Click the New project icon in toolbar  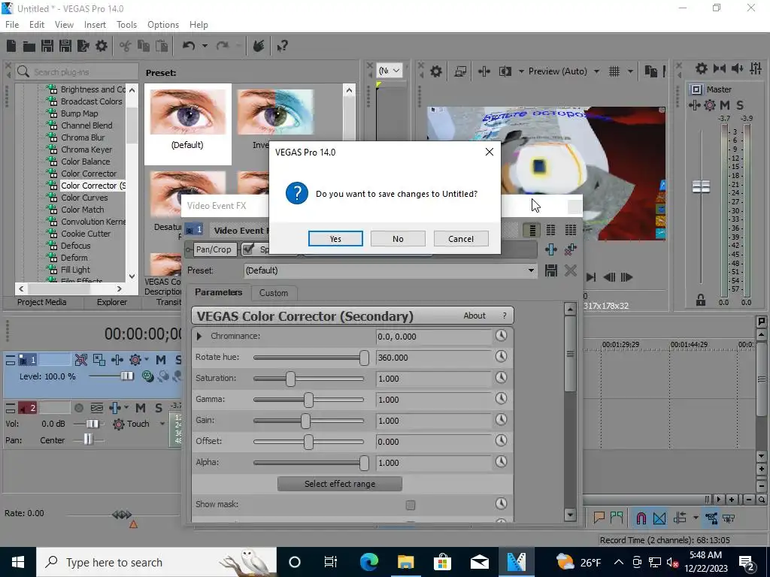click(x=11, y=46)
